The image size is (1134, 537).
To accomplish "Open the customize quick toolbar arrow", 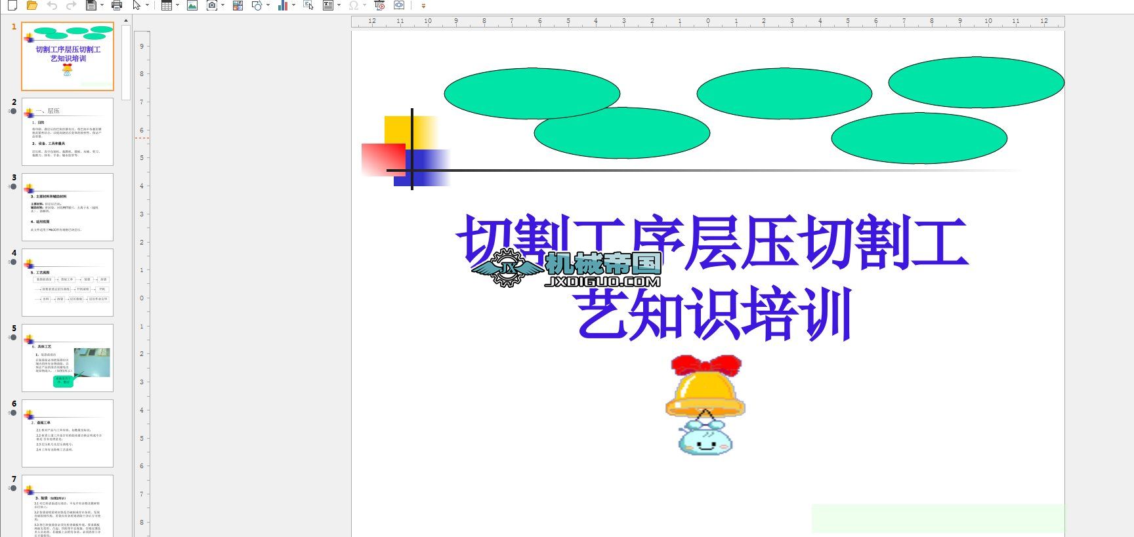I will tap(423, 6).
